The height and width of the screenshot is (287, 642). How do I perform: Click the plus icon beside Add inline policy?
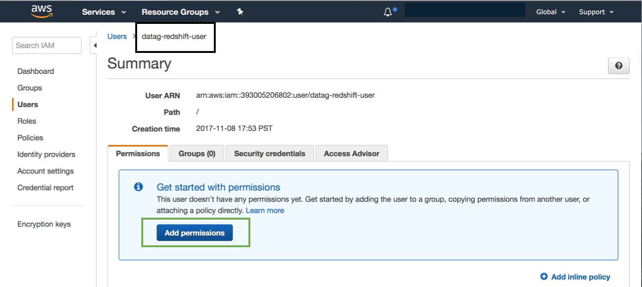(x=544, y=277)
